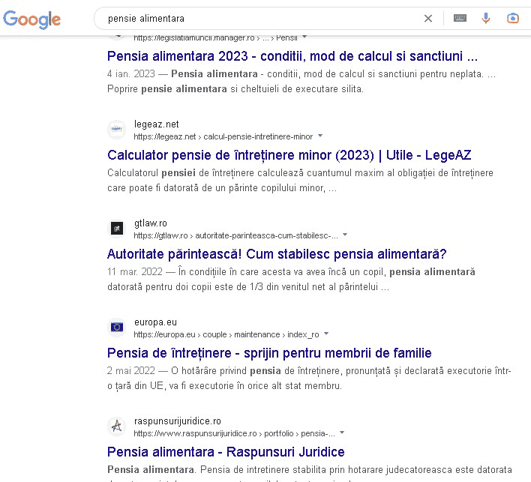Open 'Pensia alimentara - Raspunsuri Juridice' link
The height and width of the screenshot is (482, 531).
(226, 452)
